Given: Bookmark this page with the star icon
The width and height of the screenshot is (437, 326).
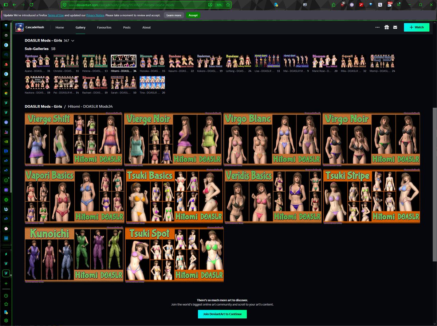Looking at the screenshot, I should coord(228,5).
